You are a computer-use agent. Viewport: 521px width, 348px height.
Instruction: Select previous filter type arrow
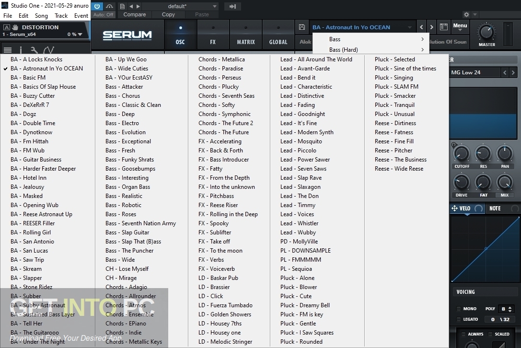pyautogui.click(x=505, y=72)
